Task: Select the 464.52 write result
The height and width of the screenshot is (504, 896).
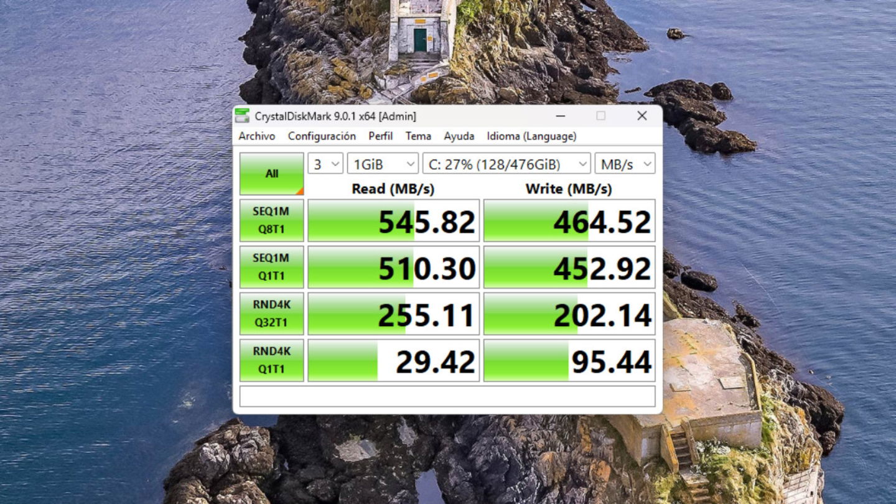Action: [x=569, y=220]
